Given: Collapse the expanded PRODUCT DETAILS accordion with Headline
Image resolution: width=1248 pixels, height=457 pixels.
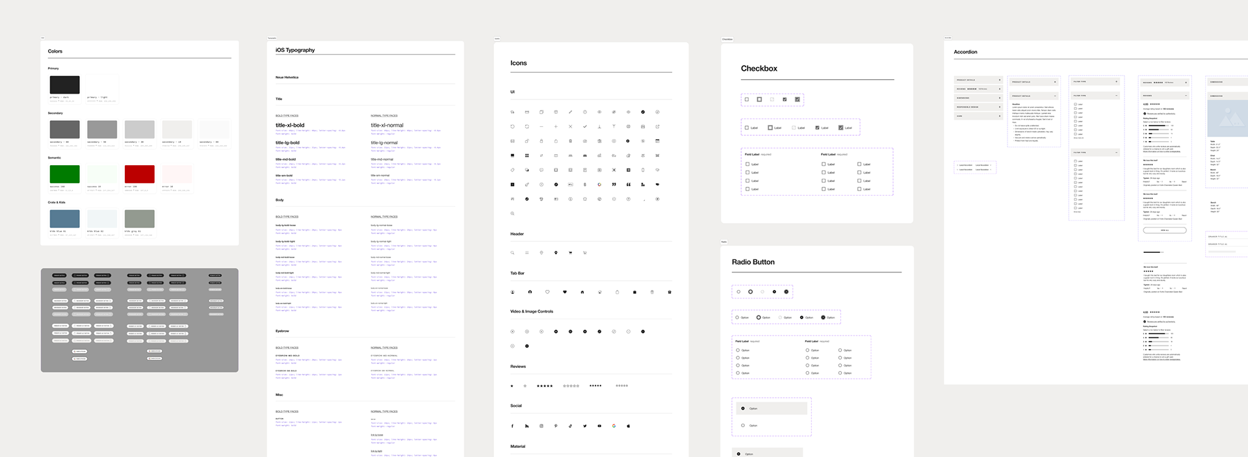Looking at the screenshot, I should pos(1034,96).
